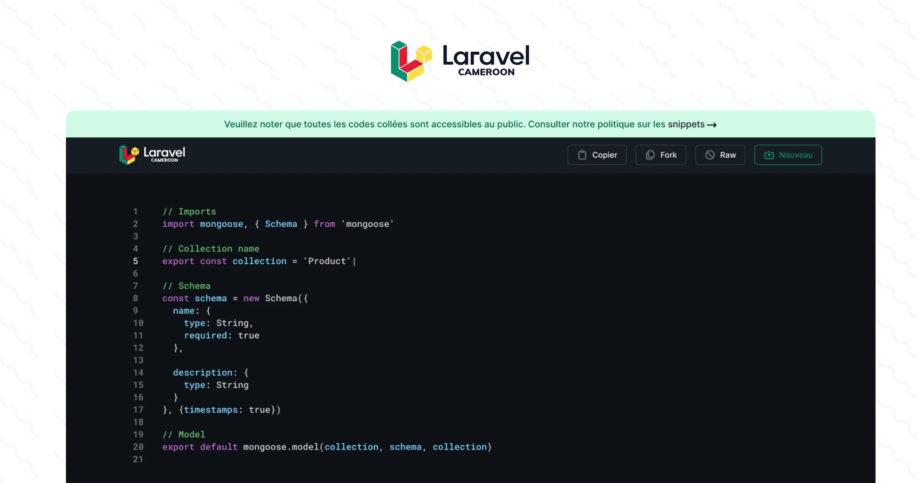Click the Fork button
Screen dimensions: 920x483
pos(660,155)
